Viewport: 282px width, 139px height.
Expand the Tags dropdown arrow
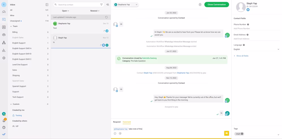[x=278, y=134]
